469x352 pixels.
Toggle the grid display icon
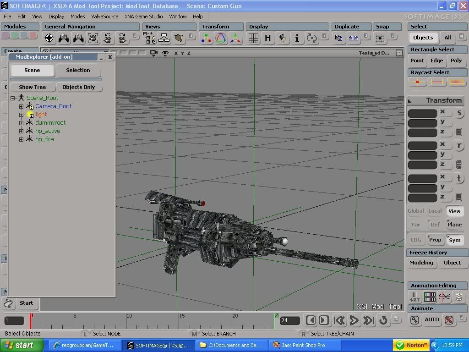[x=253, y=38]
